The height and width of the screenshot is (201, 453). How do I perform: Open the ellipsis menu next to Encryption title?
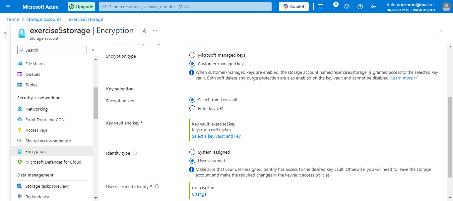(x=155, y=30)
